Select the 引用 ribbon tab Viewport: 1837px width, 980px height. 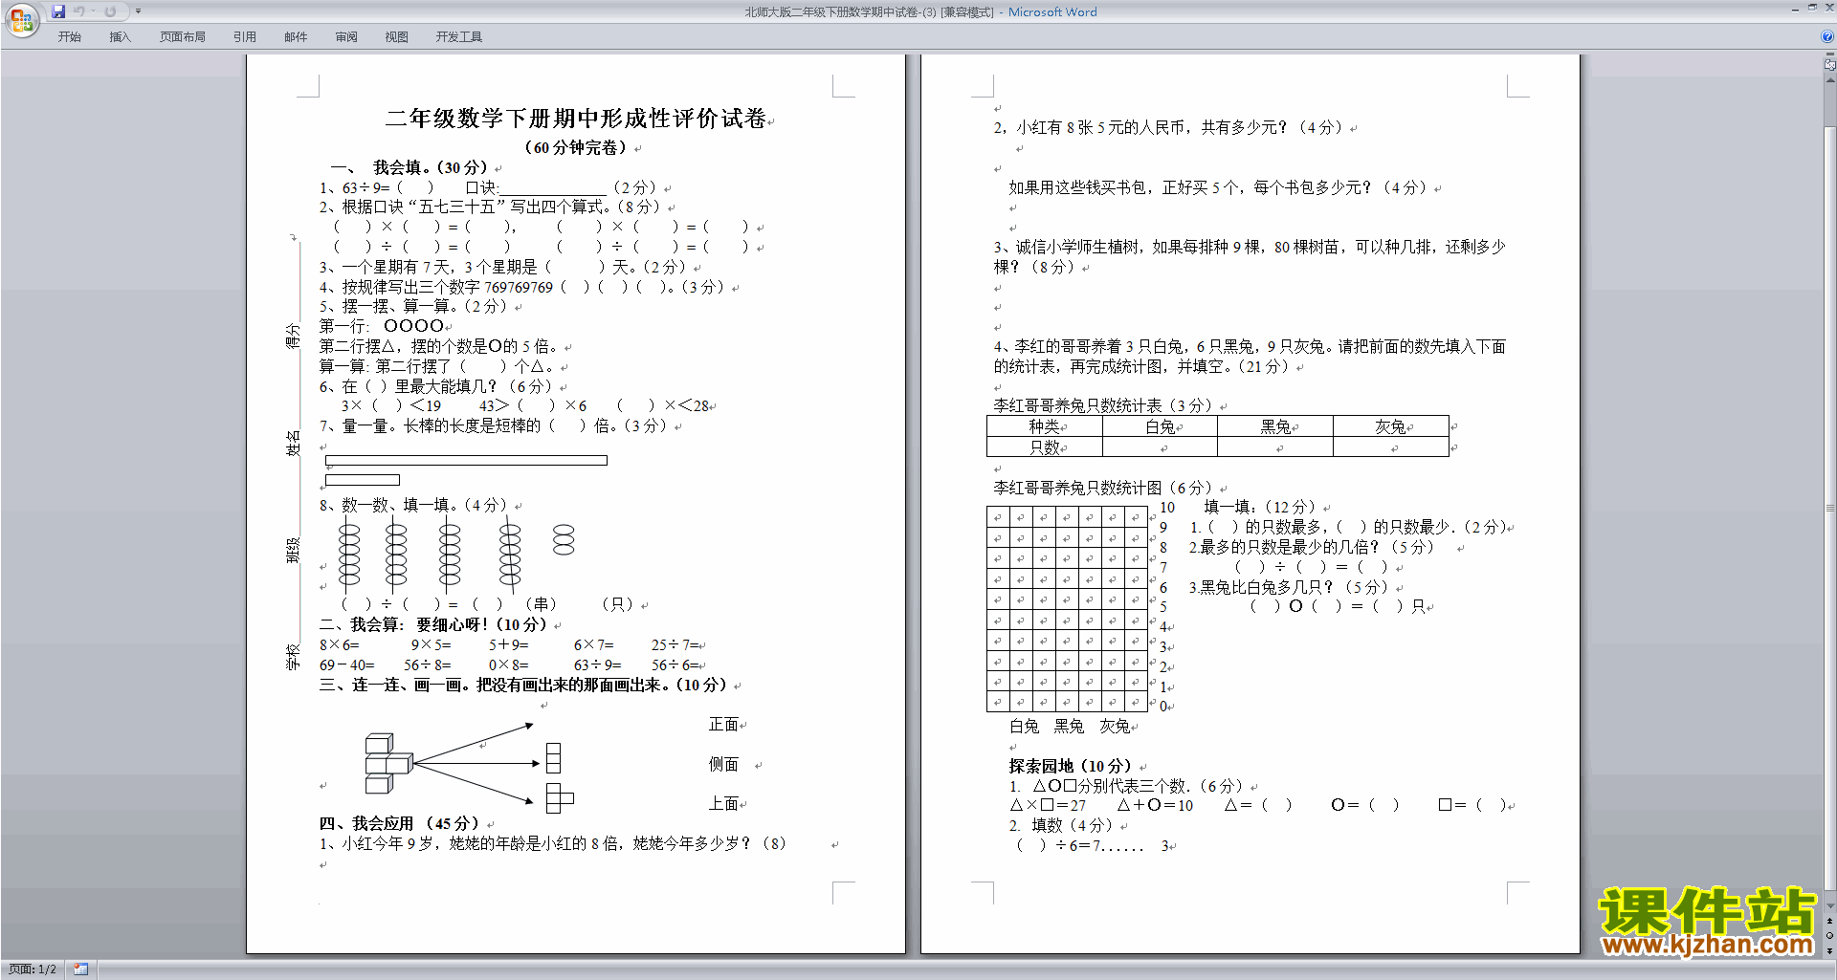click(x=244, y=37)
